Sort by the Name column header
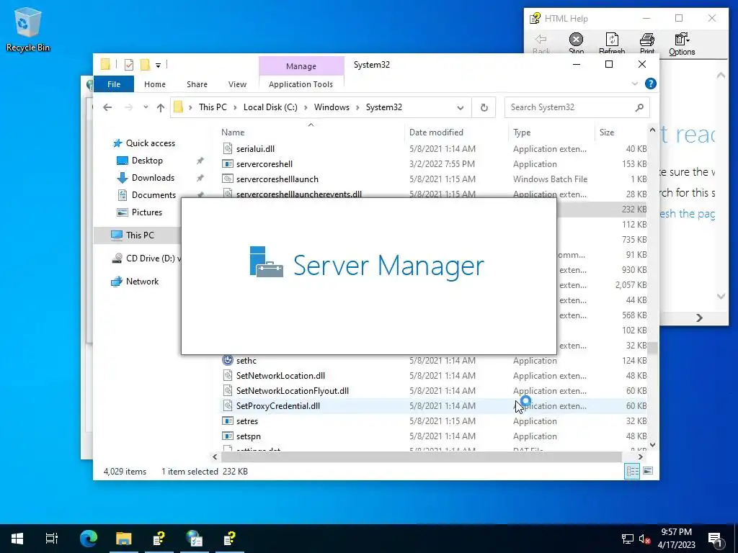The image size is (738, 553). pyautogui.click(x=311, y=132)
